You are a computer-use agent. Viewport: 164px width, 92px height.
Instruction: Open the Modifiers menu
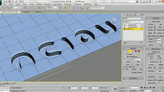pos(39,4)
